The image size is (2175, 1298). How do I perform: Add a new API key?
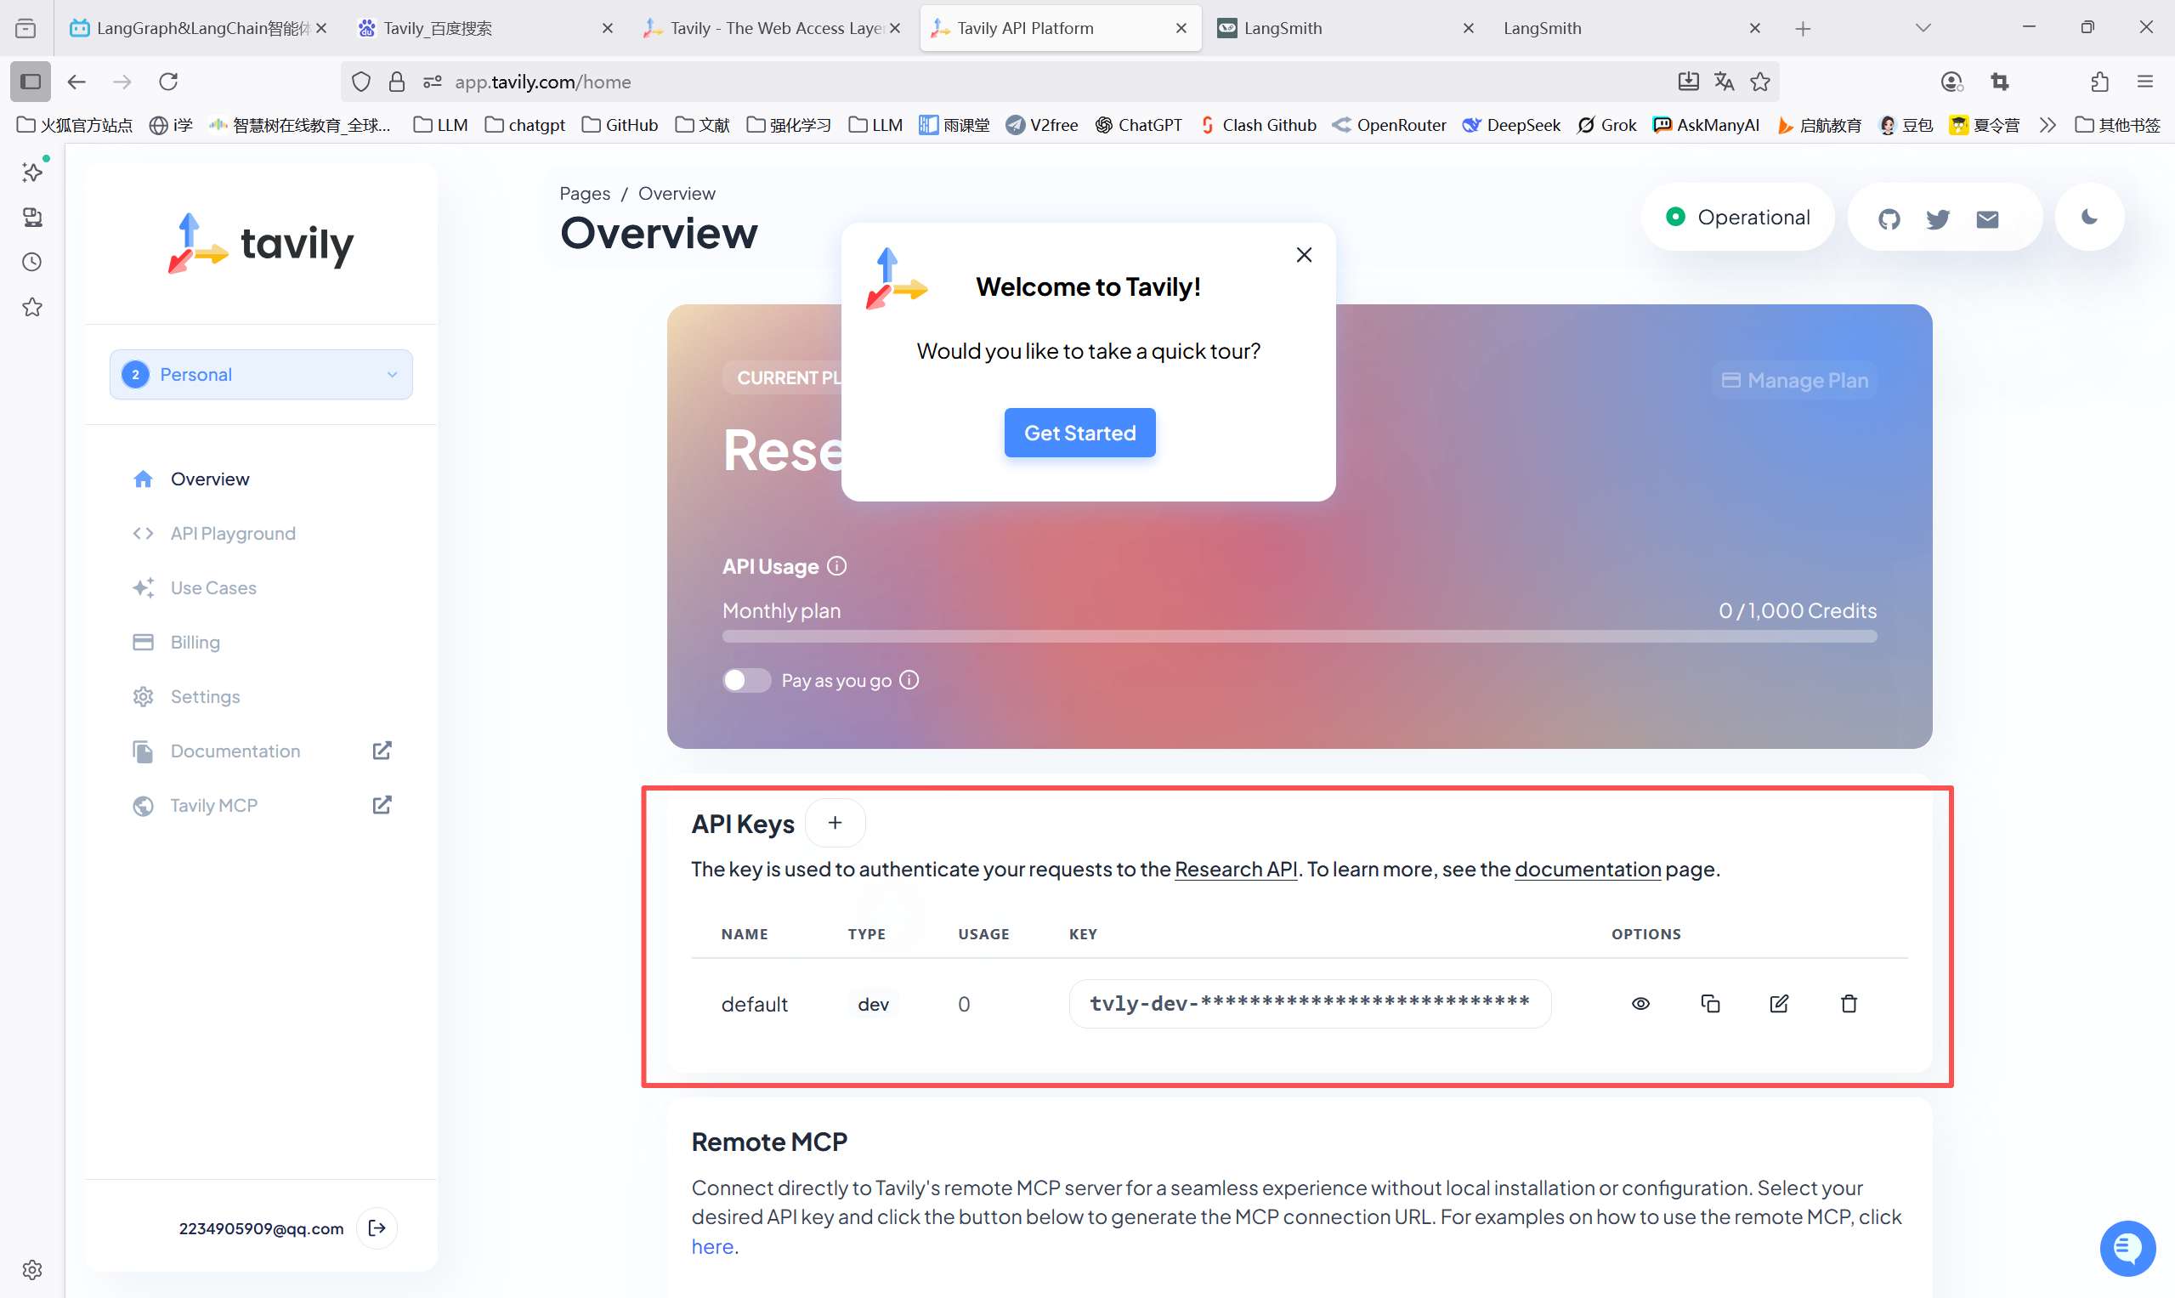(835, 822)
